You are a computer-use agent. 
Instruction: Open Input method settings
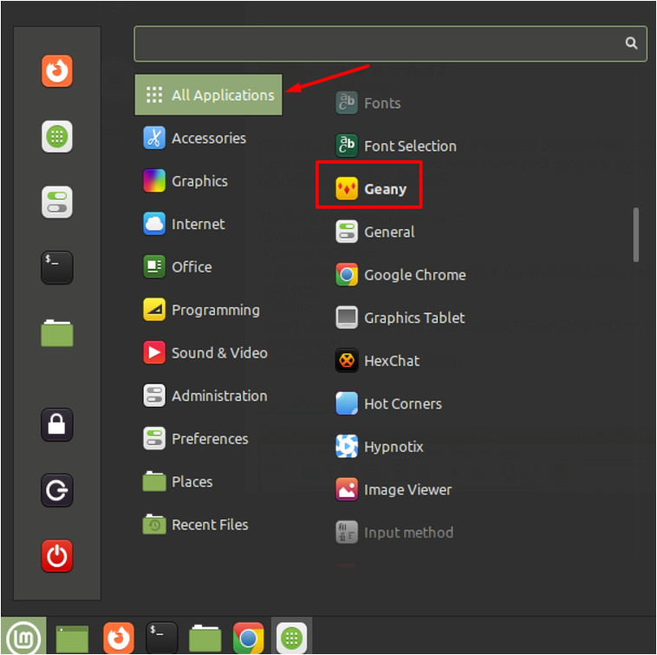(394, 532)
